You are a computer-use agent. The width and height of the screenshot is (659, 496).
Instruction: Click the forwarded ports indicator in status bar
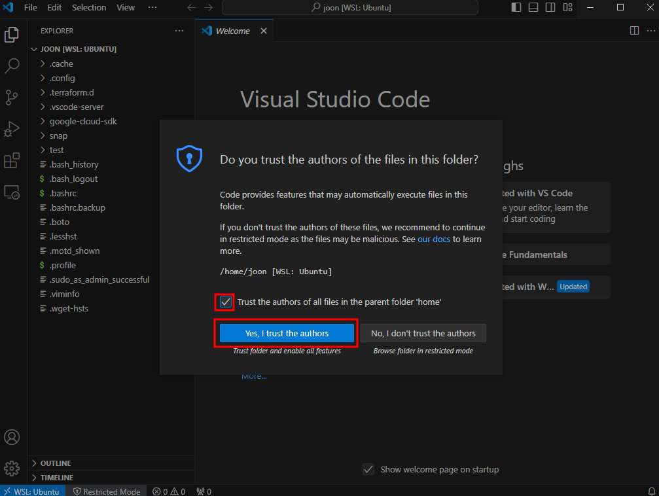204,491
